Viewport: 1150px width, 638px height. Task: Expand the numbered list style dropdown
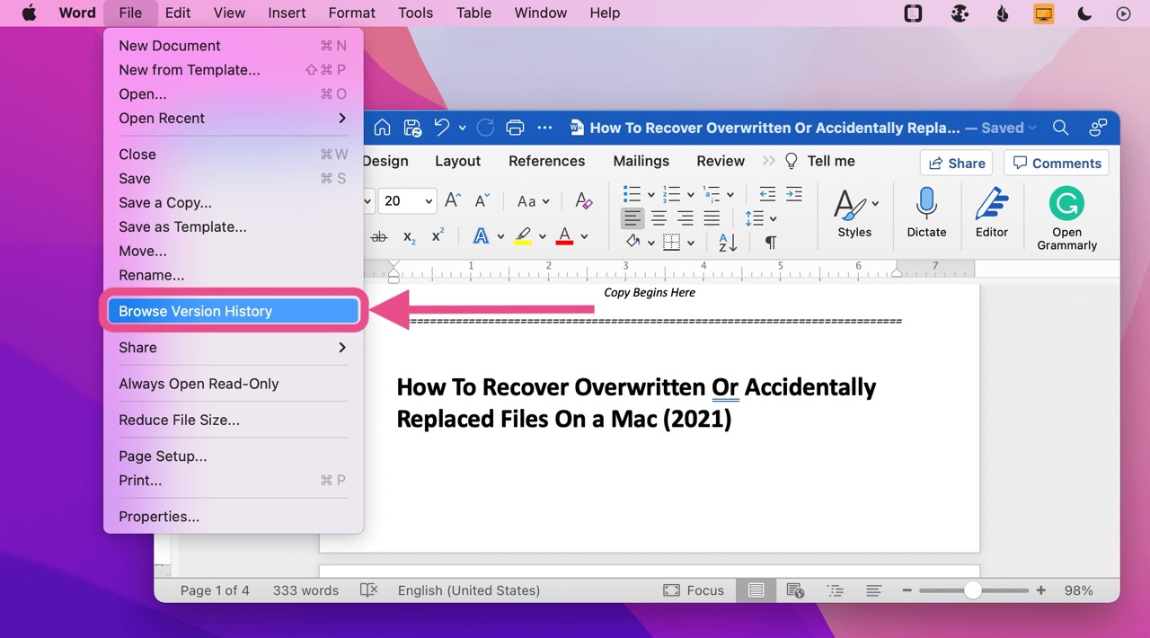(691, 195)
